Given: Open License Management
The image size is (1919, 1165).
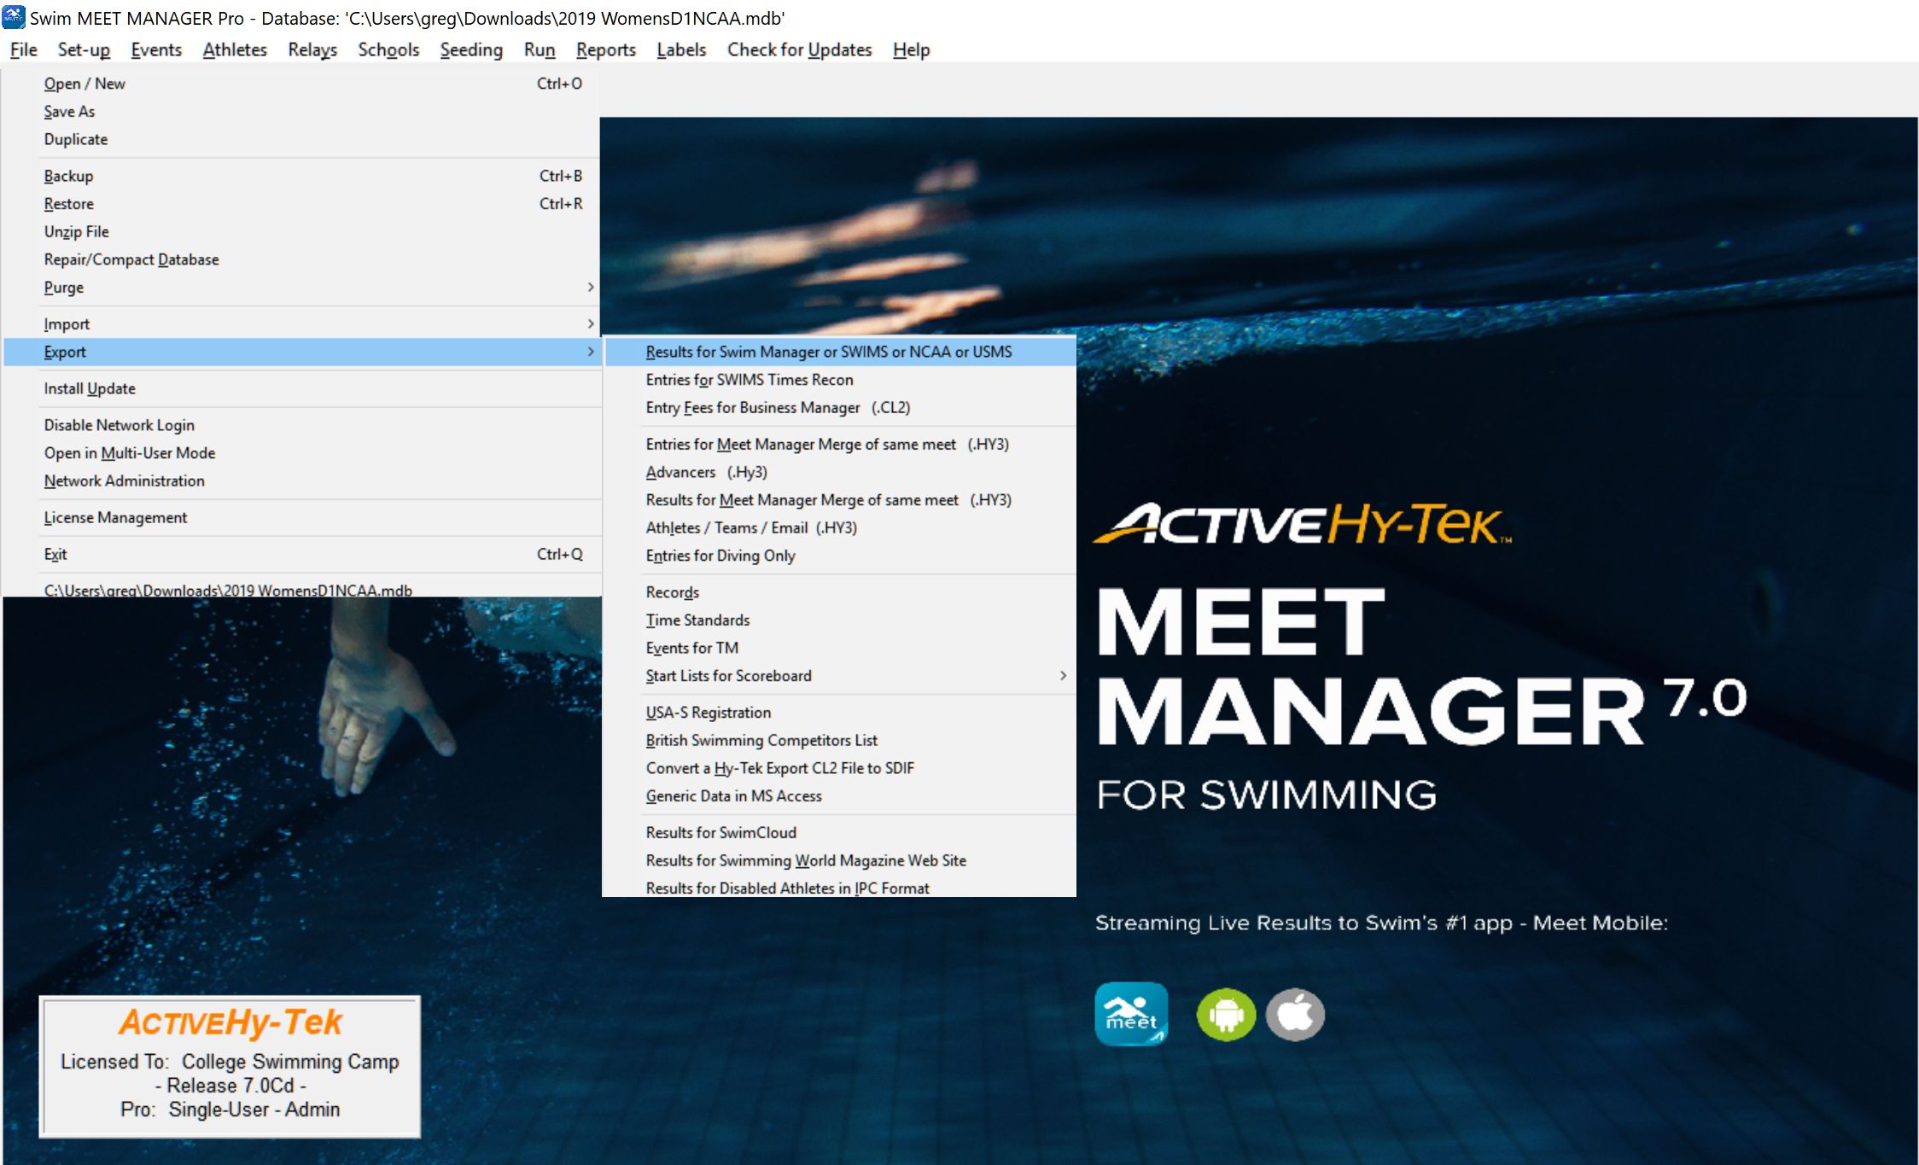Looking at the screenshot, I should (302, 517).
